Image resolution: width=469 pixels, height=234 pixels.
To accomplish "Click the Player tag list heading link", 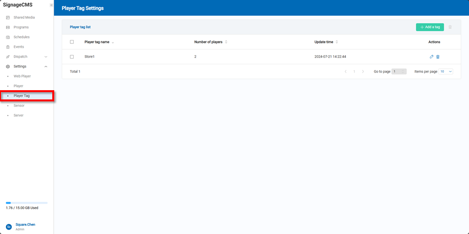I will (x=80, y=27).
